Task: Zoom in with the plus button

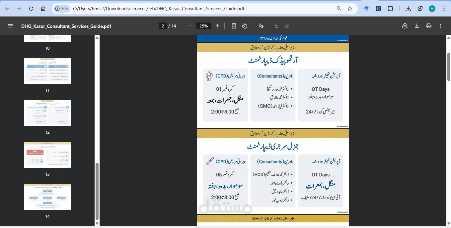Action: coord(217,26)
